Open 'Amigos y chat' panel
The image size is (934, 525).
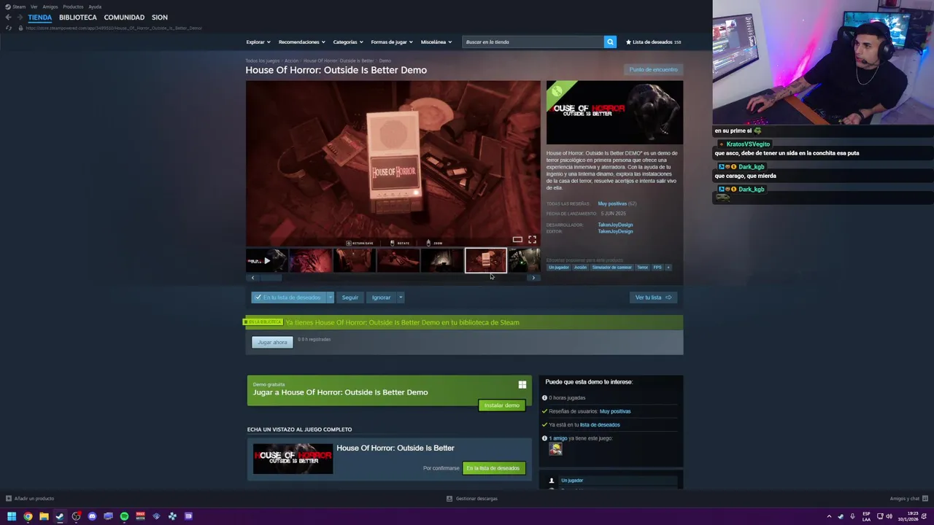click(x=908, y=499)
